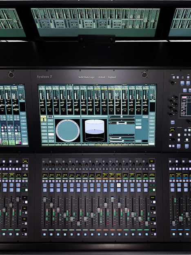Grab the first fader in center bay
Image resolution: width=191 pixels, height=255 pixels.
44,199
